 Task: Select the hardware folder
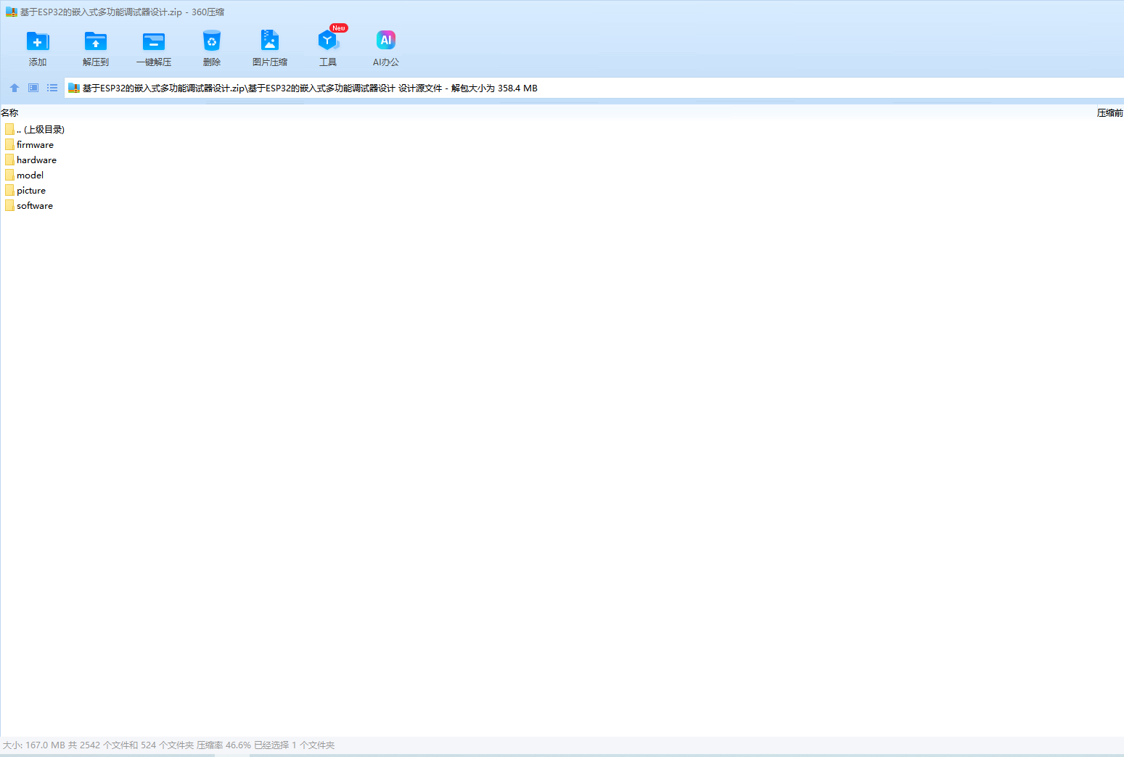pos(36,160)
